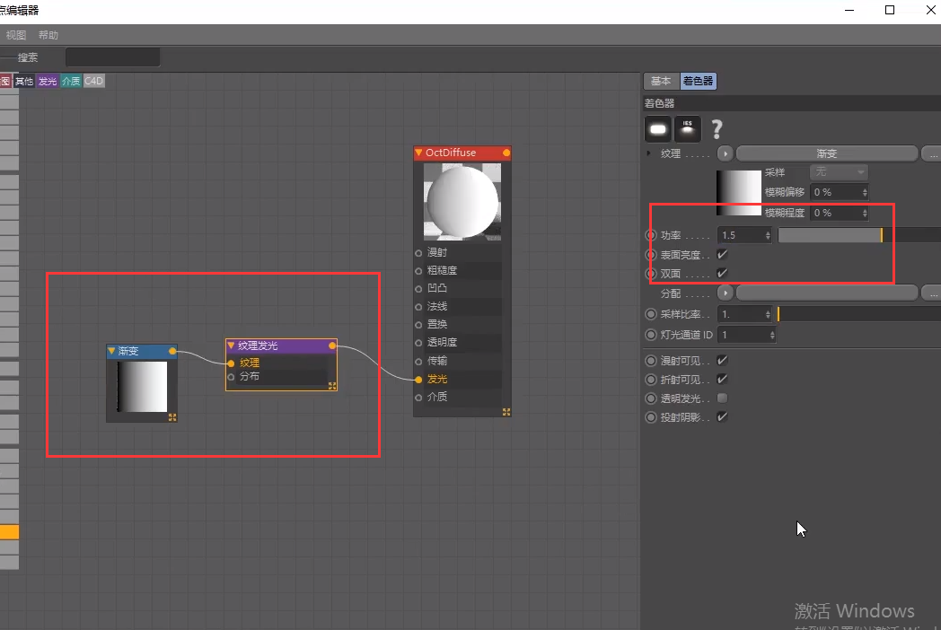941x630 pixels.
Task: Switch to the 基本 tab
Action: coord(661,81)
